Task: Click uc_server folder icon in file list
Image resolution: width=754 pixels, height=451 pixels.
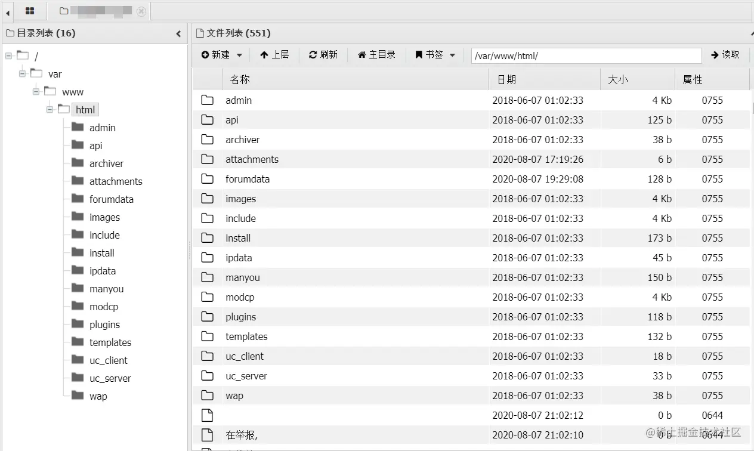Action: tap(207, 376)
